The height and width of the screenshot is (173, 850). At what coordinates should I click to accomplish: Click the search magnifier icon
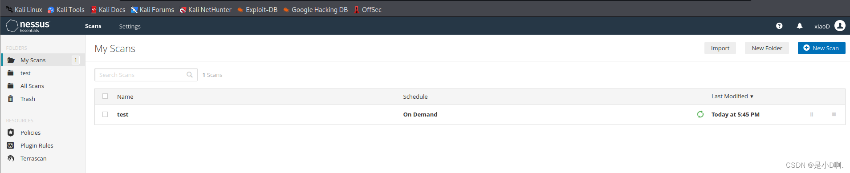pos(190,75)
